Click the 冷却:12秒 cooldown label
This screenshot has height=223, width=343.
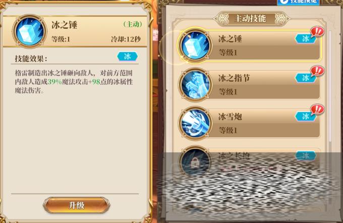126,39
